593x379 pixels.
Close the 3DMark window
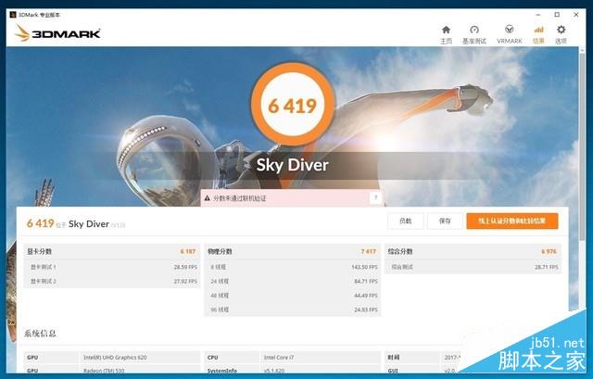[576, 15]
